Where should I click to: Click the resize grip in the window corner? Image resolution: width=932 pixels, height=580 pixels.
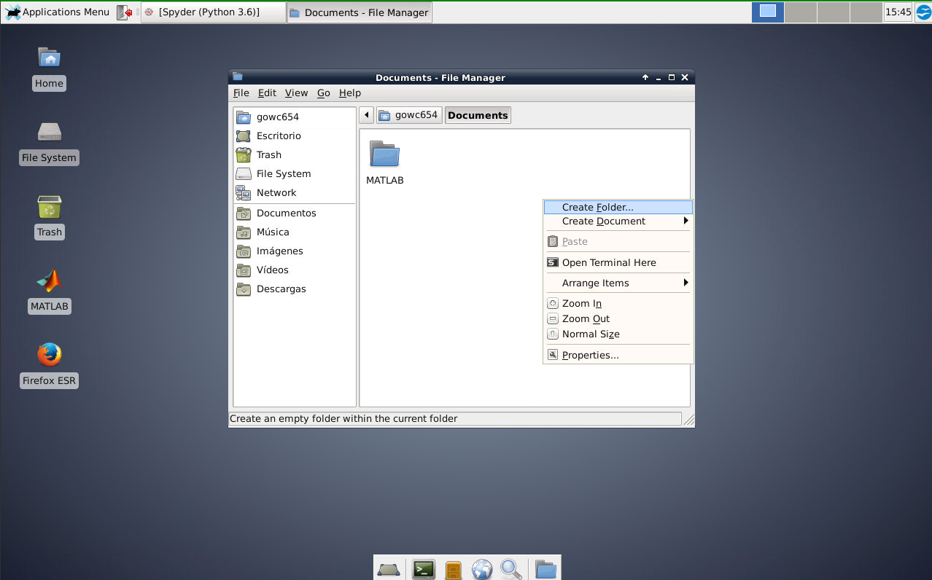[x=688, y=419]
